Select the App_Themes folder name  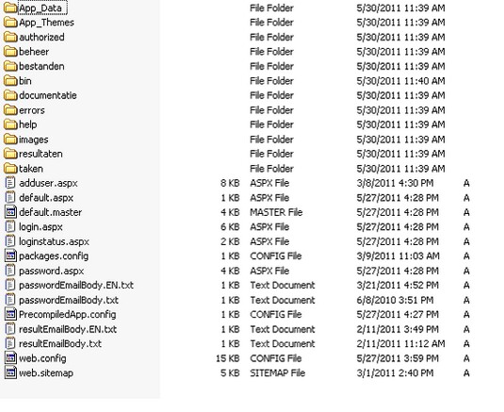coord(46,23)
